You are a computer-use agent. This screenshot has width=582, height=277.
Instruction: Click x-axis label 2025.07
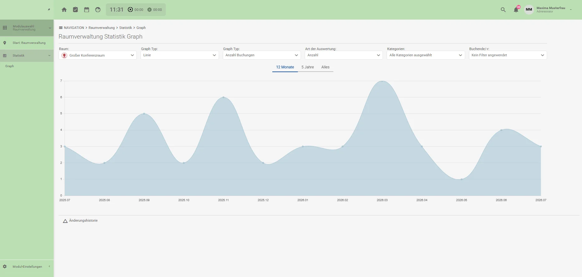[x=65, y=200]
